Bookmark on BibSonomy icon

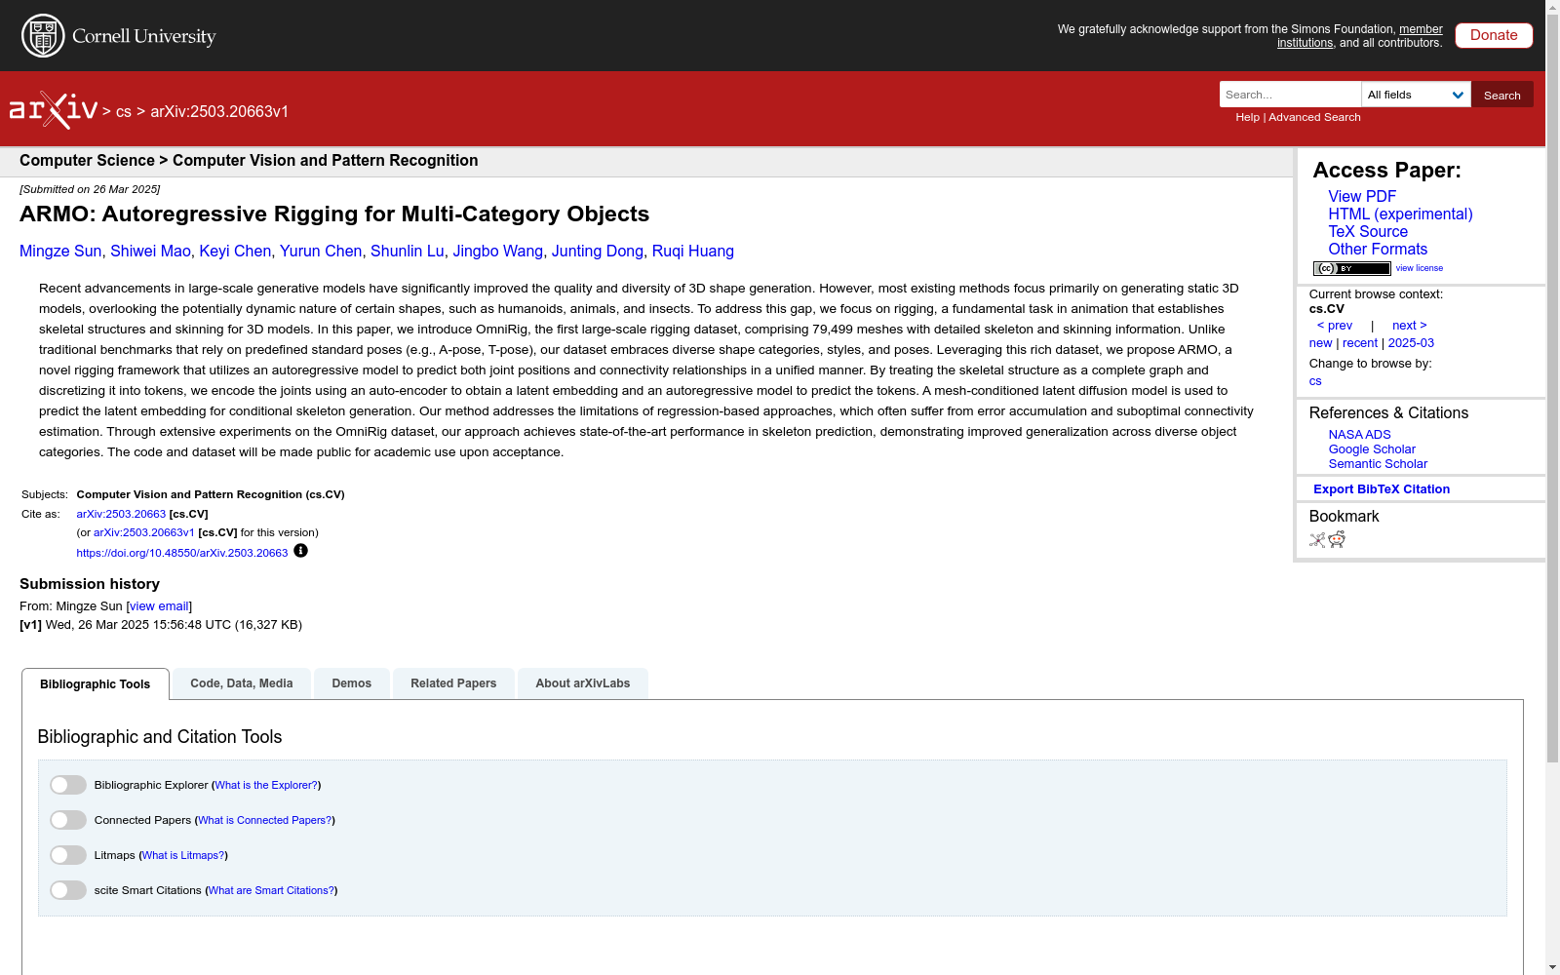[1317, 540]
